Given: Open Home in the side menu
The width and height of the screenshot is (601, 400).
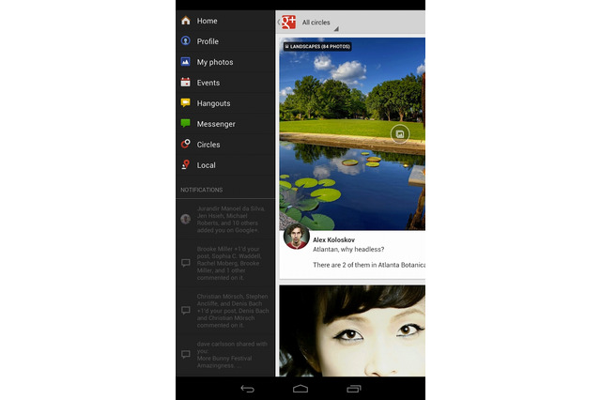Looking at the screenshot, I should (x=225, y=21).
